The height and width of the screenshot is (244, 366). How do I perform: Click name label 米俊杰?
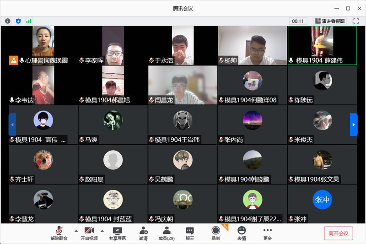coord(303,140)
